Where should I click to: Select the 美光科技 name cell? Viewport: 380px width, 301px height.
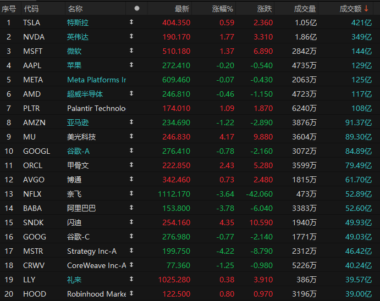coord(81,137)
